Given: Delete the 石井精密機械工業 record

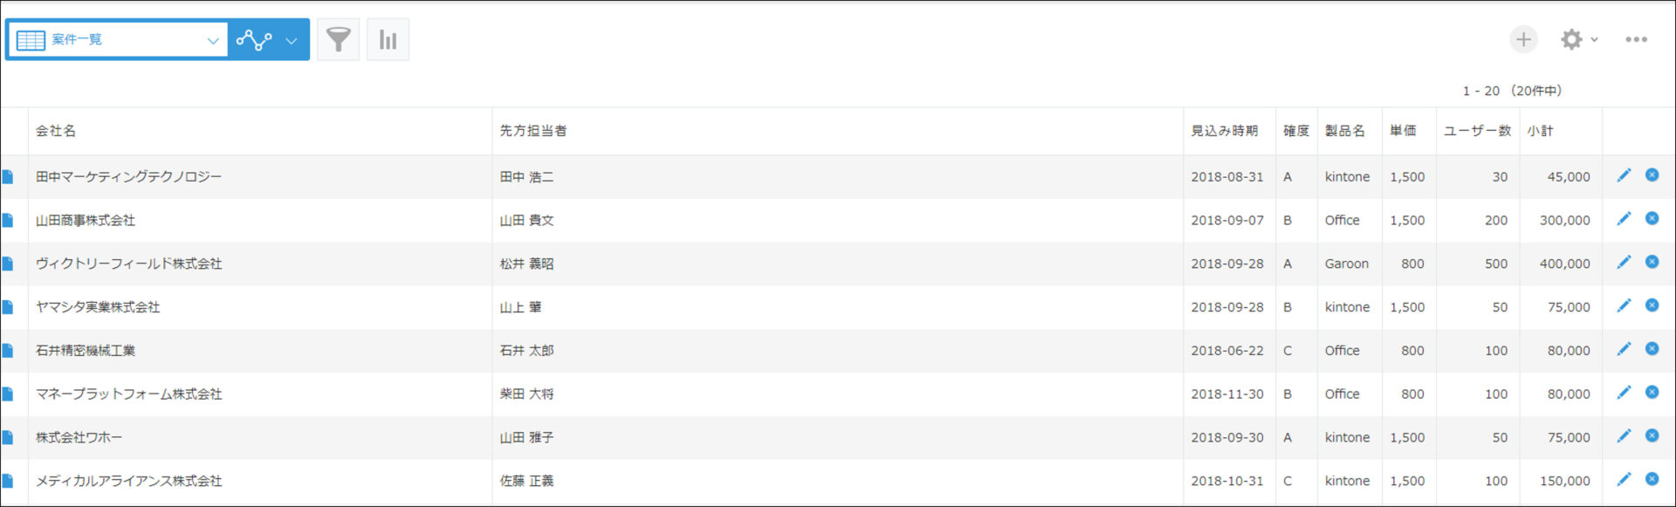Looking at the screenshot, I should [x=1652, y=348].
